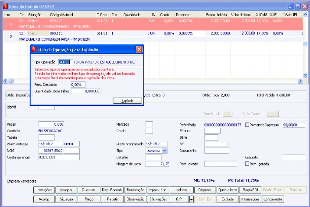This screenshot has width=310, height=207.
Task: Click the grid's horizontal scroll right arrow
Action: 300,81
